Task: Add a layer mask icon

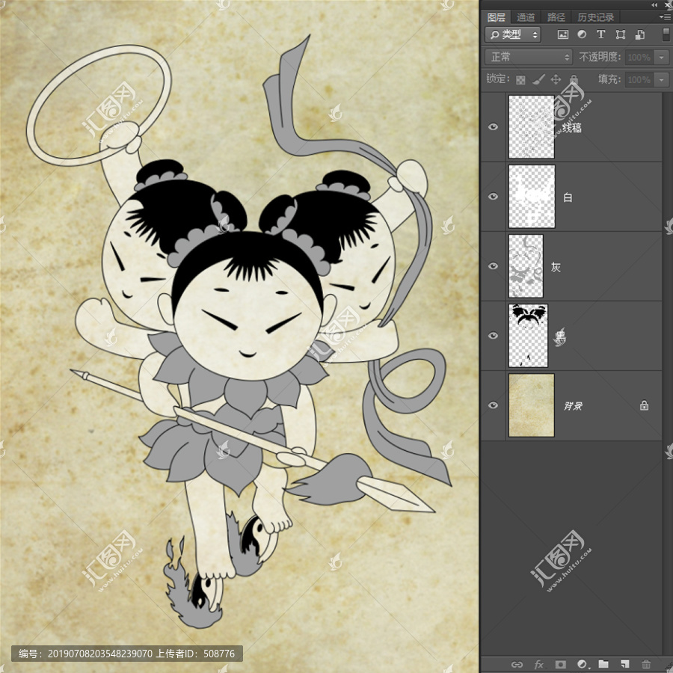Action: click(x=560, y=665)
